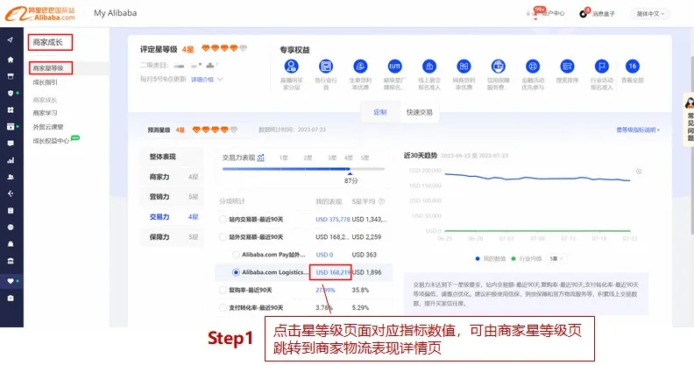Open the 5星 dropdown below the chart
The height and width of the screenshot is (365, 694).
click(556, 258)
